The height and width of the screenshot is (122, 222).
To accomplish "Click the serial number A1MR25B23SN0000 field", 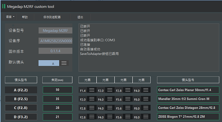I will 55,41.
